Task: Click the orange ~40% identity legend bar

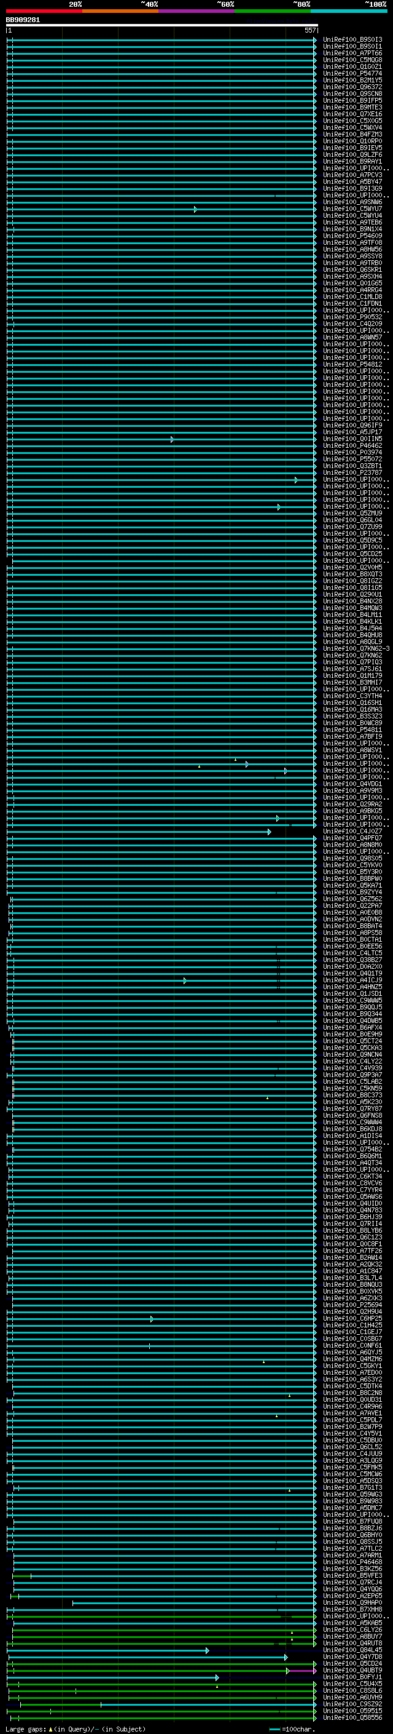Action: (x=121, y=11)
